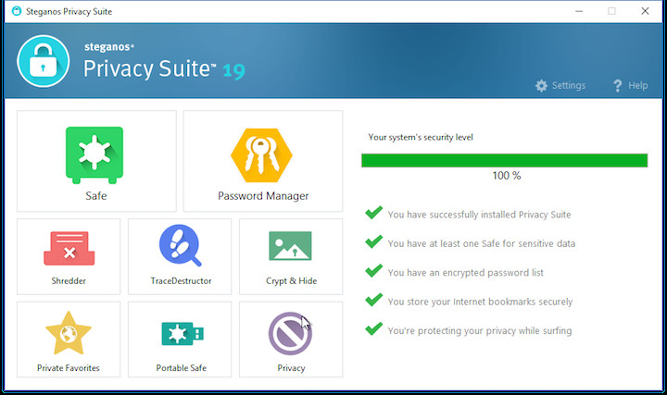Click checkmark beside Safe for sensitive data
This screenshot has height=395, width=667.
click(x=374, y=241)
